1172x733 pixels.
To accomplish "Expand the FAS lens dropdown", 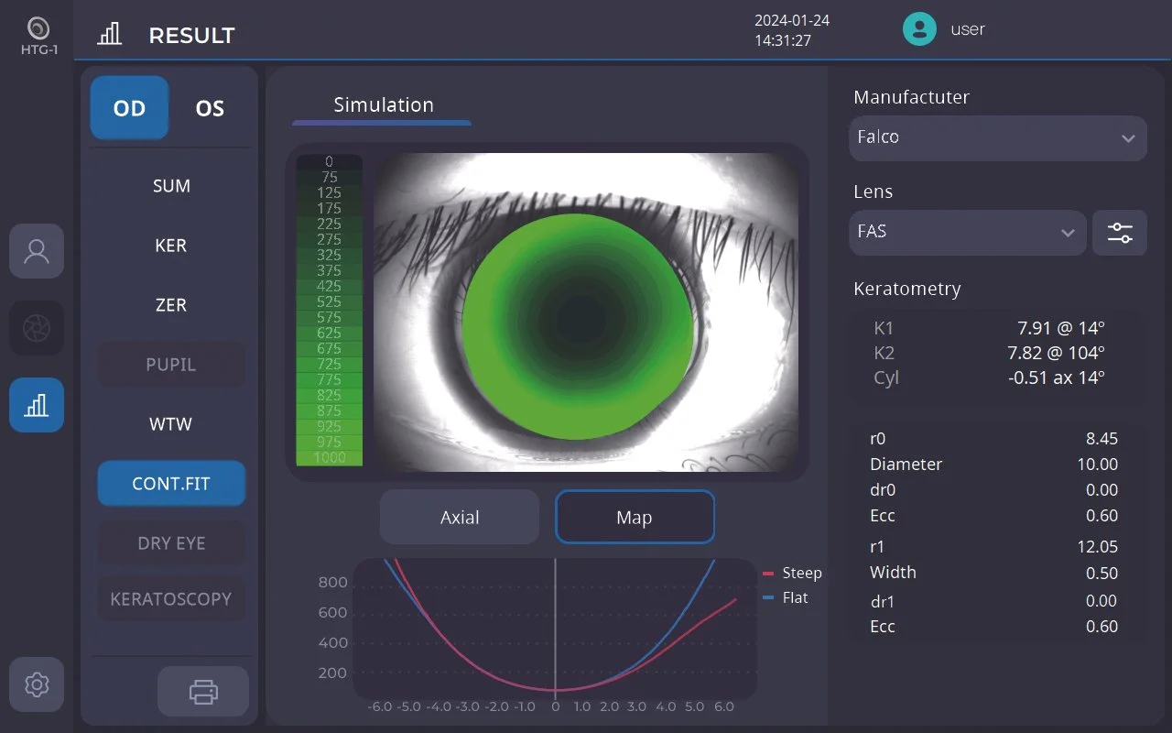I will pyautogui.click(x=968, y=233).
